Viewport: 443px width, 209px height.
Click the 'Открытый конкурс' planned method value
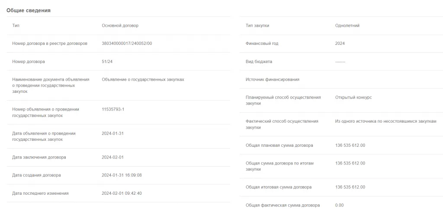tap(353, 98)
